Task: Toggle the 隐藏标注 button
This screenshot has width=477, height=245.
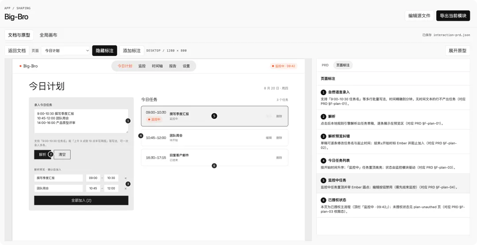Action: point(105,51)
